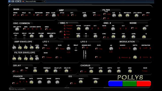Click the OSC. 1 PW slider

coord(86,36)
